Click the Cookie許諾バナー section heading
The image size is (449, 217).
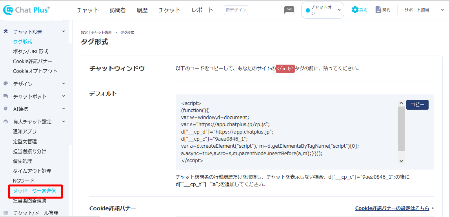pyautogui.click(x=113, y=208)
